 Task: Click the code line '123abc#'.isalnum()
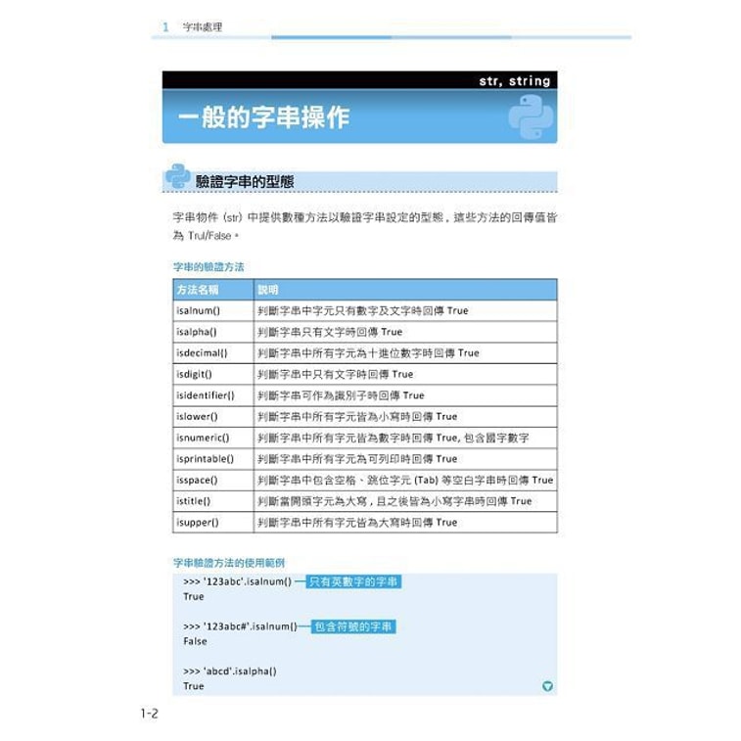click(x=241, y=626)
